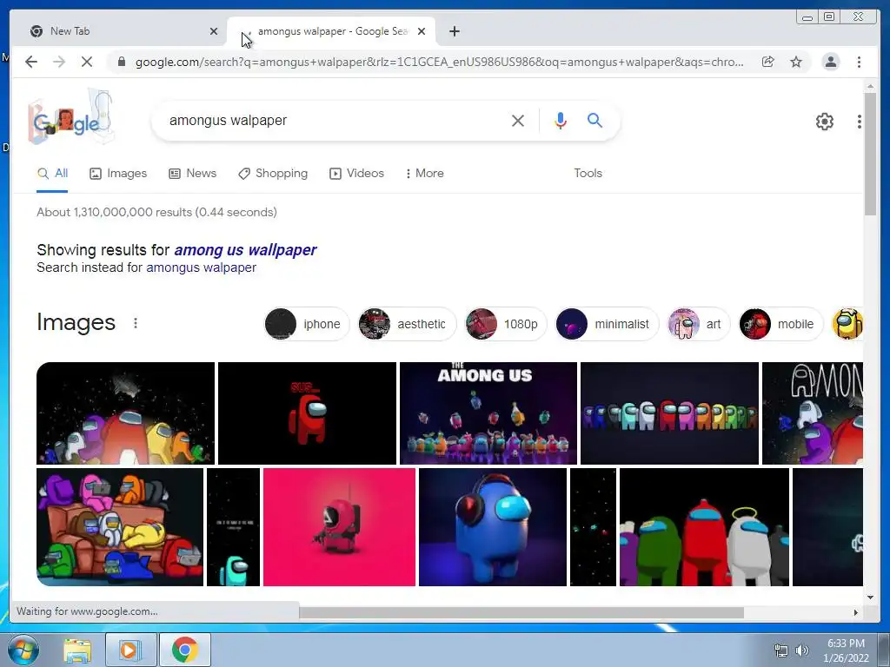Search instead for amongus walpaper link
The height and width of the screenshot is (667, 890).
201,267
